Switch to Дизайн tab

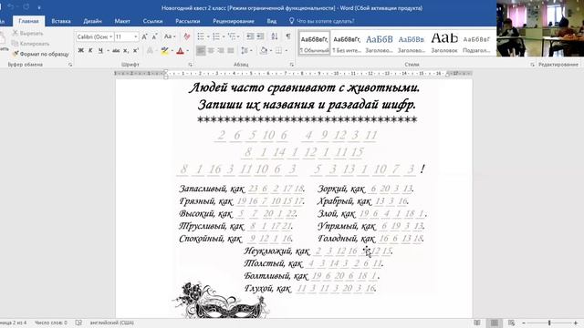pos(92,21)
